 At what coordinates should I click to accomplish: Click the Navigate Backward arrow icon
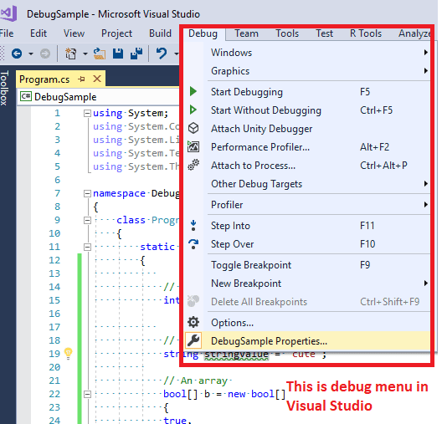coord(17,54)
